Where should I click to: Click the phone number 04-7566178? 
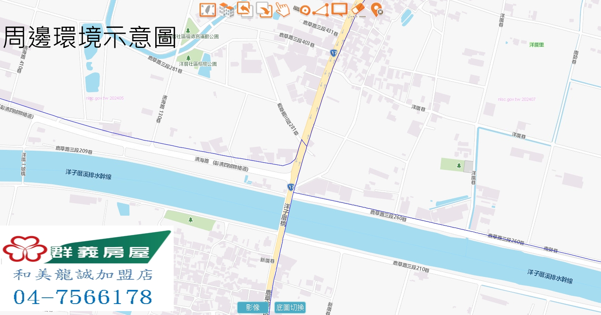tap(83, 297)
